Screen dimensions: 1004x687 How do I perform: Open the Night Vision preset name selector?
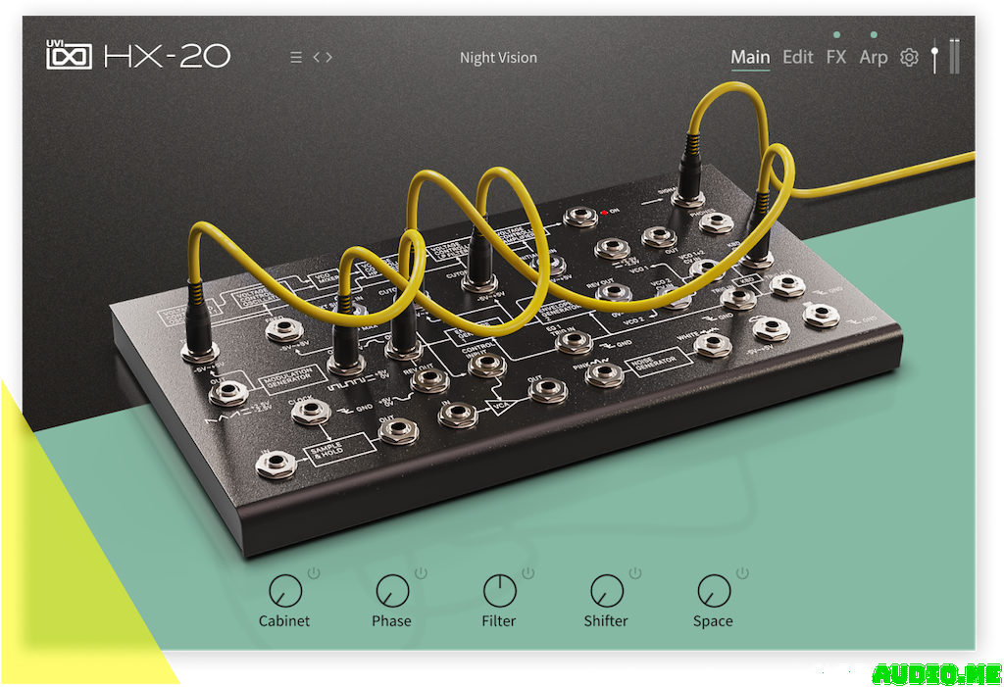tap(498, 58)
